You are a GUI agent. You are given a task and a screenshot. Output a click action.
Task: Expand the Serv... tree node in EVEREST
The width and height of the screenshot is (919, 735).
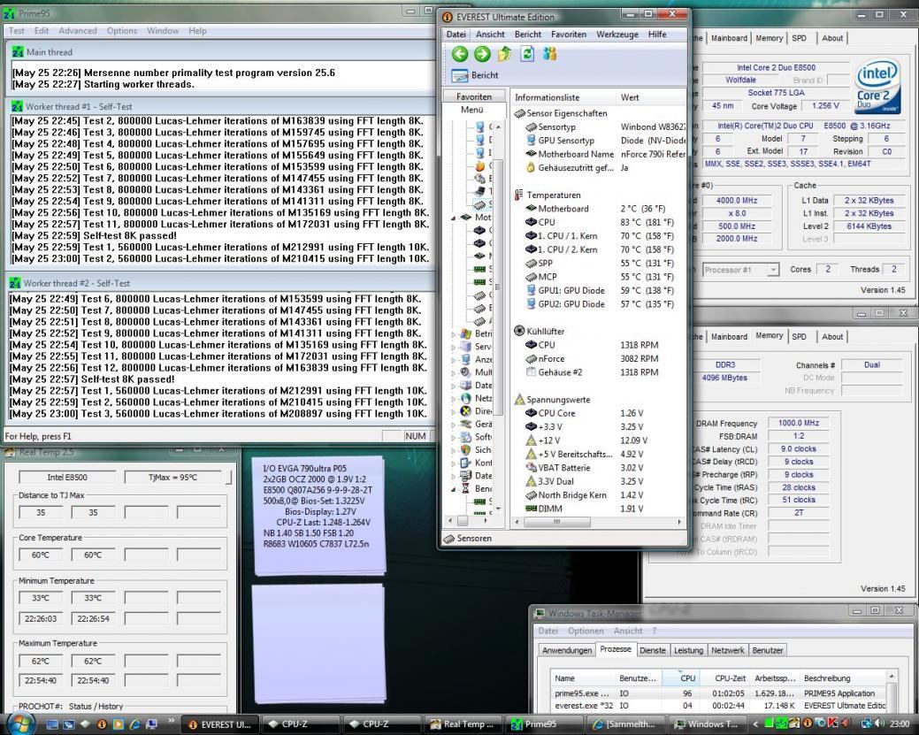coord(455,347)
